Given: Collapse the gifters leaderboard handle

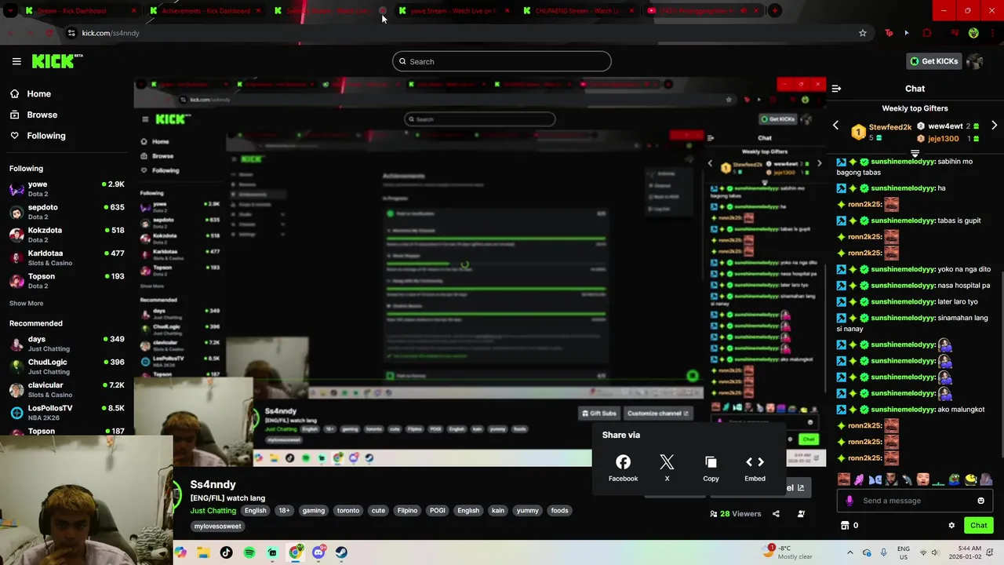Looking at the screenshot, I should 915,153.
